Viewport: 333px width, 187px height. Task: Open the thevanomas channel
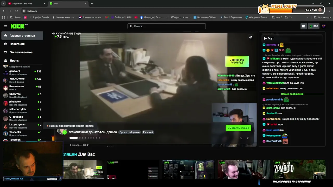pos(22,88)
